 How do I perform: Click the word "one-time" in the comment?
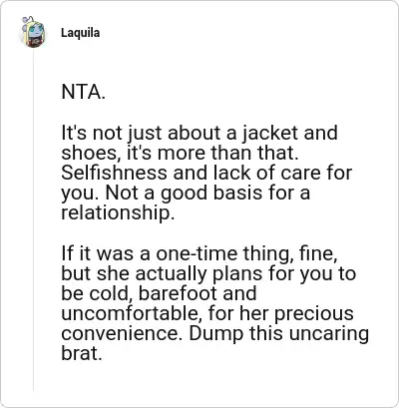click(197, 253)
